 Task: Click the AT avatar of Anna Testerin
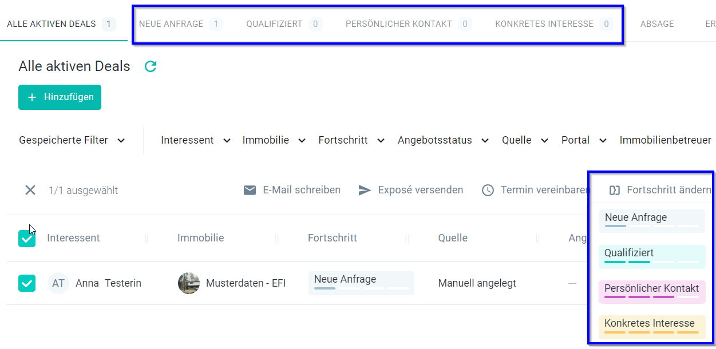pyautogui.click(x=58, y=283)
